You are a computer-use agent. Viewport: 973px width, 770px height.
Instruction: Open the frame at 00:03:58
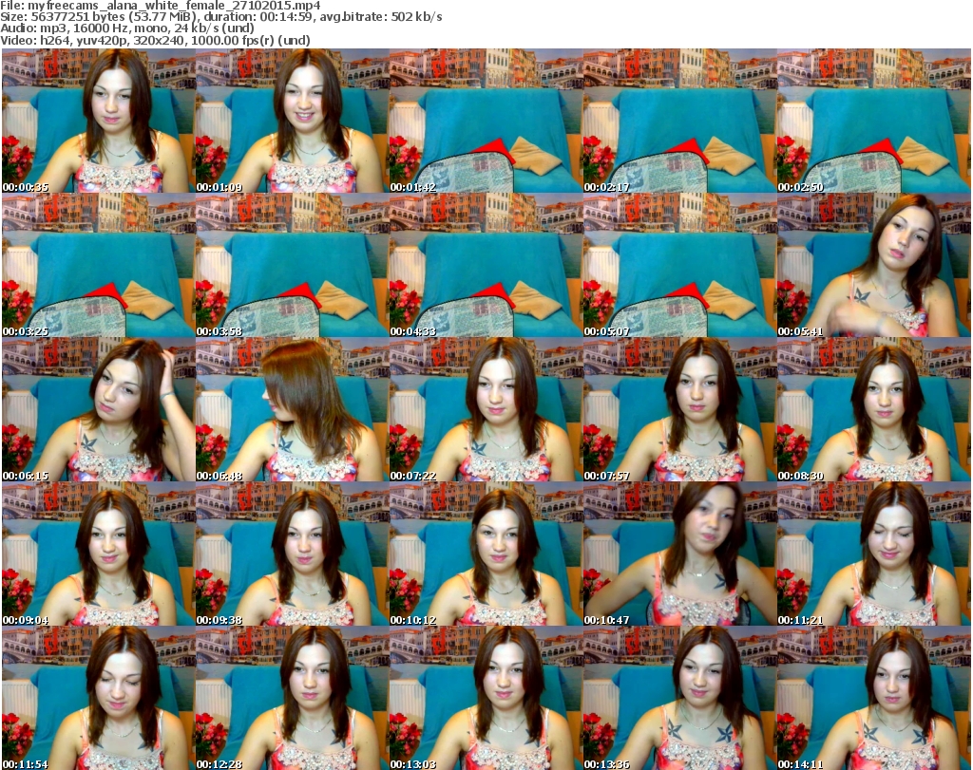(293, 265)
